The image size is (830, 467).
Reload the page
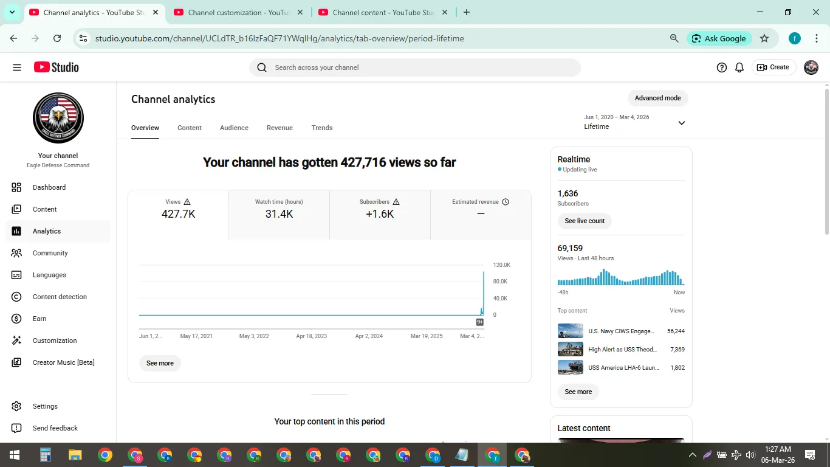[57, 38]
